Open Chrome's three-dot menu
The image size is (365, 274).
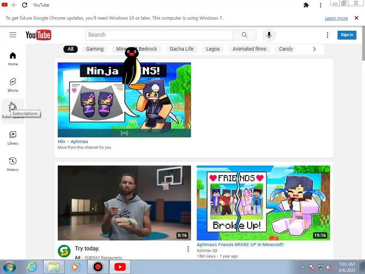pyautogui.click(x=320, y=5)
